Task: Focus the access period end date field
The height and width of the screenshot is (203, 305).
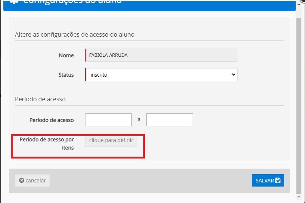Action: (x=169, y=120)
